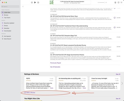Focus the Search field
Viewport: 124px width, 101px height.
click(x=10, y=6)
